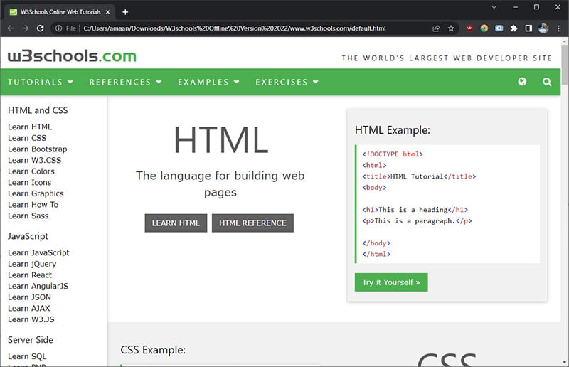Reload the page with the refresh icon

(41, 28)
